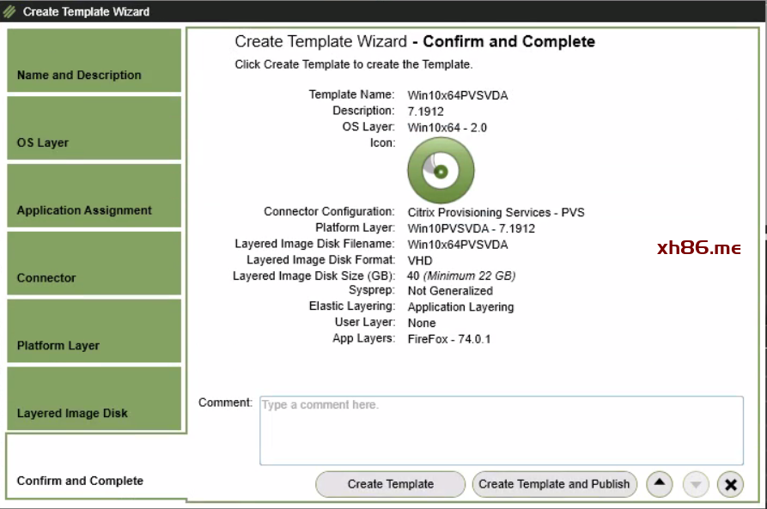Viewport: 767px width, 509px height.
Task: Click the Citrix Provisioning Services - PVS value
Action: 496,212
